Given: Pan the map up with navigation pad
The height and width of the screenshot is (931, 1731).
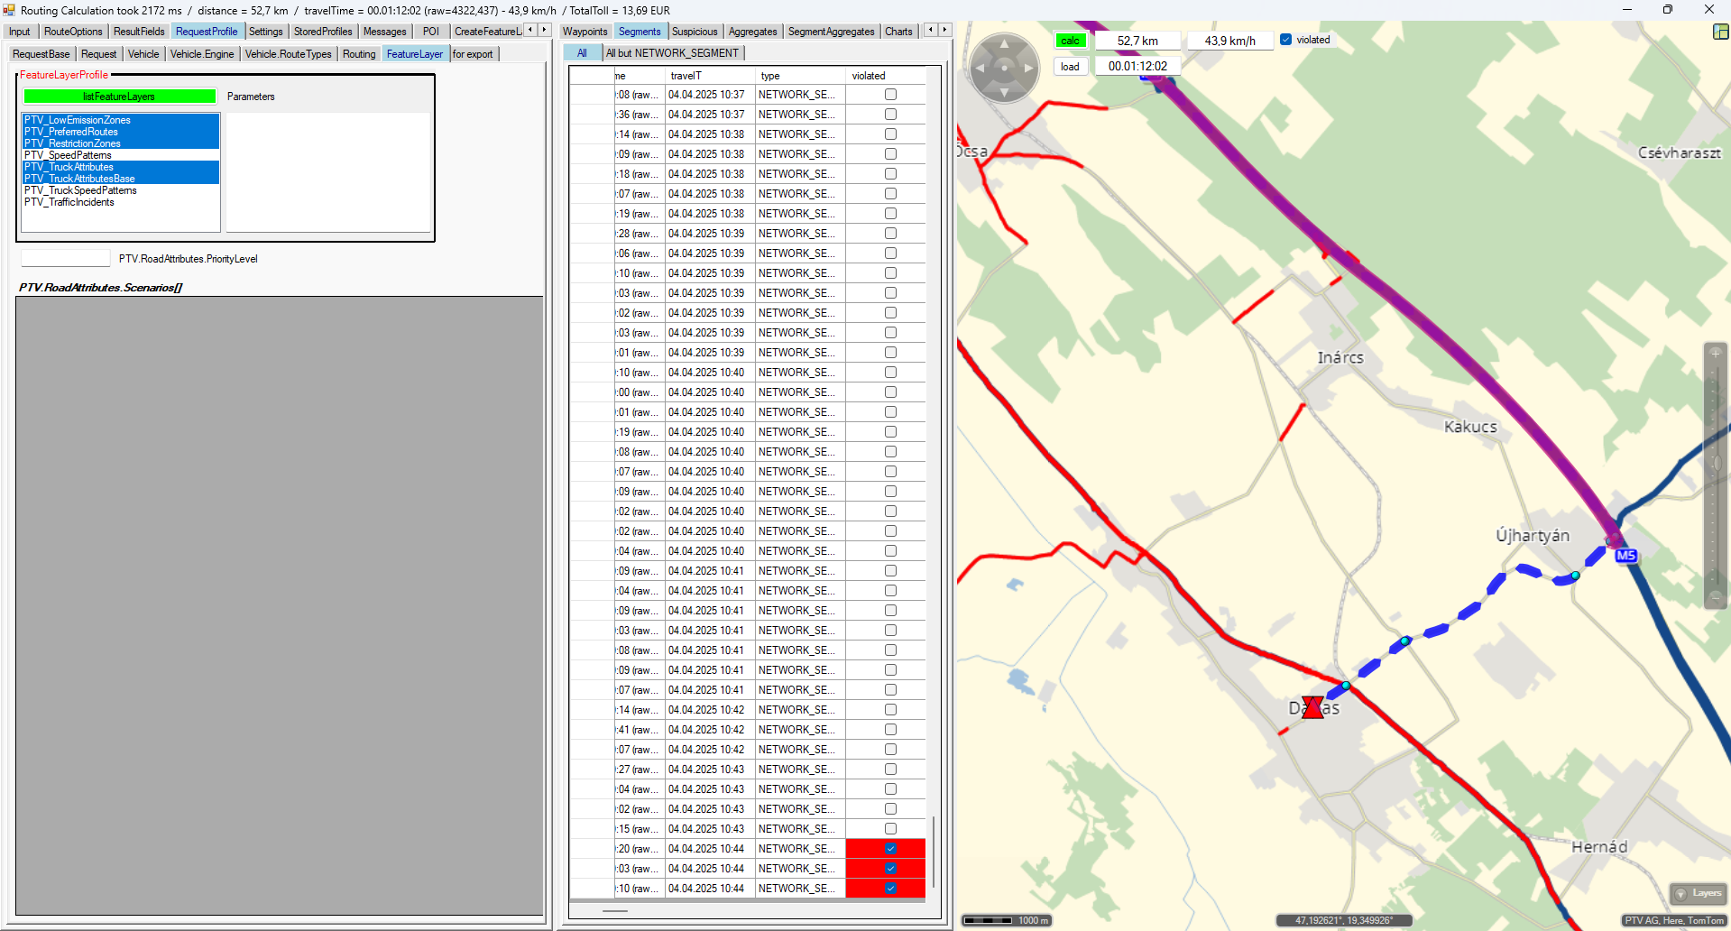Looking at the screenshot, I should click(1004, 44).
